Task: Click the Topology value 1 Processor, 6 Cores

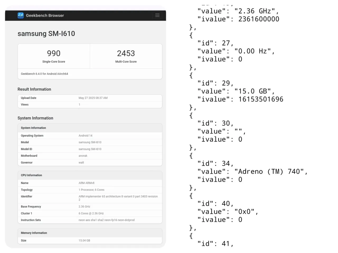Action: [x=91, y=190]
